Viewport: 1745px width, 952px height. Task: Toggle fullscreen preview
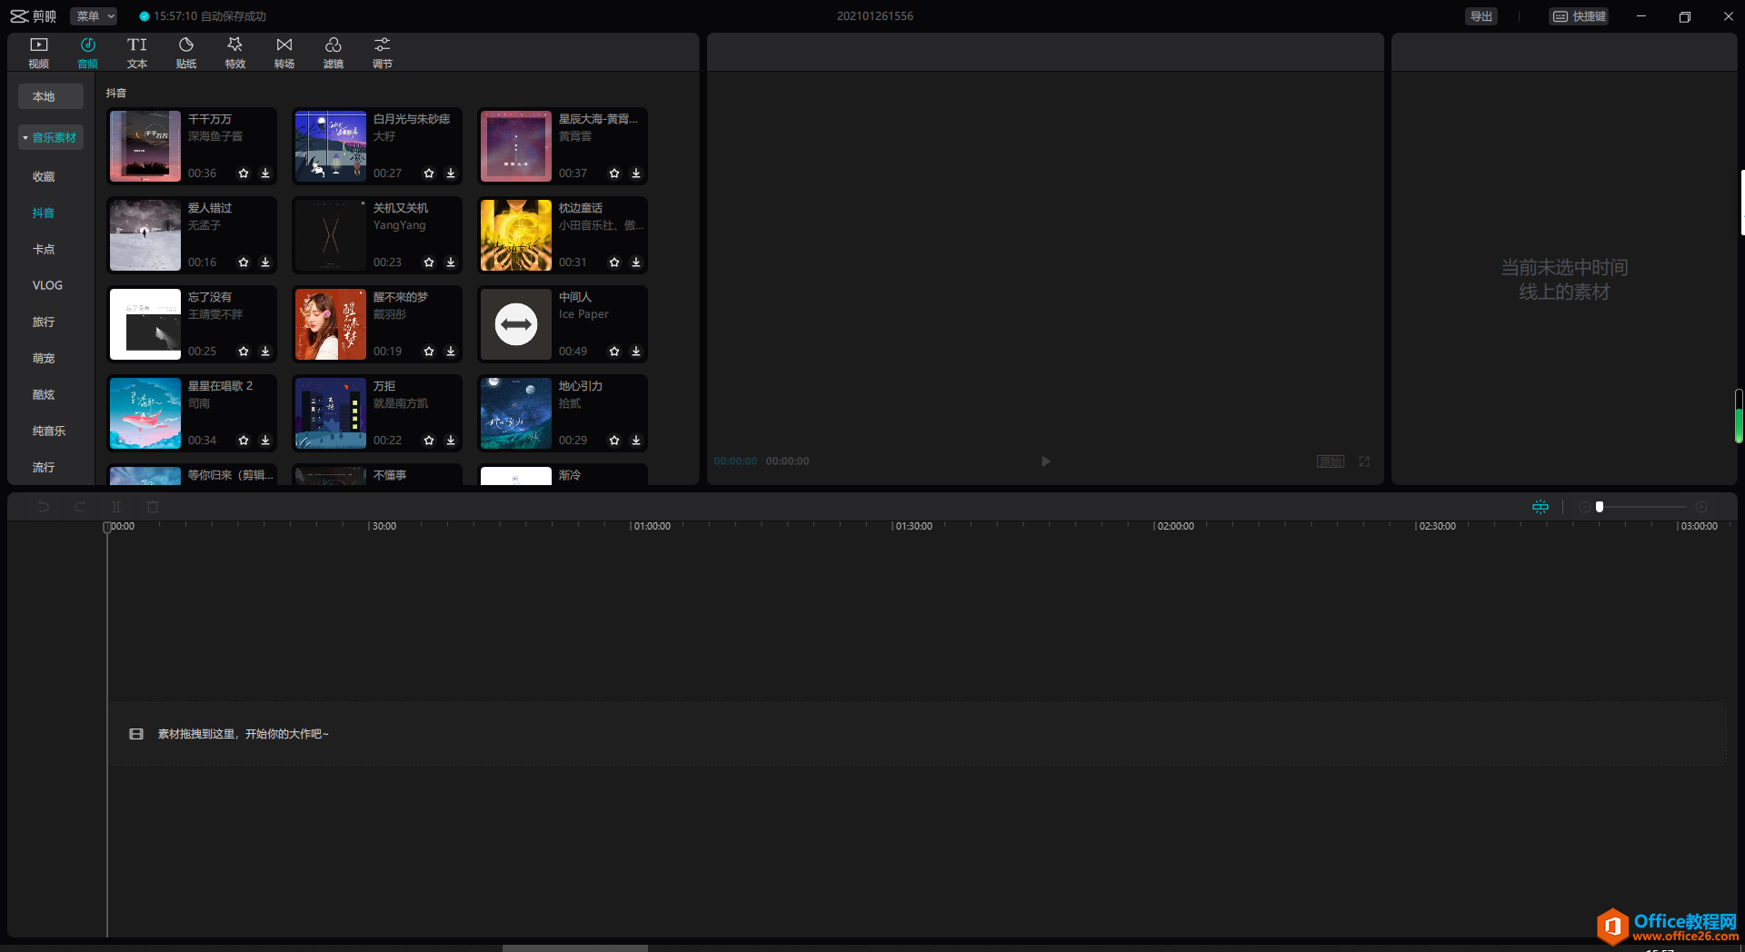pos(1364,461)
